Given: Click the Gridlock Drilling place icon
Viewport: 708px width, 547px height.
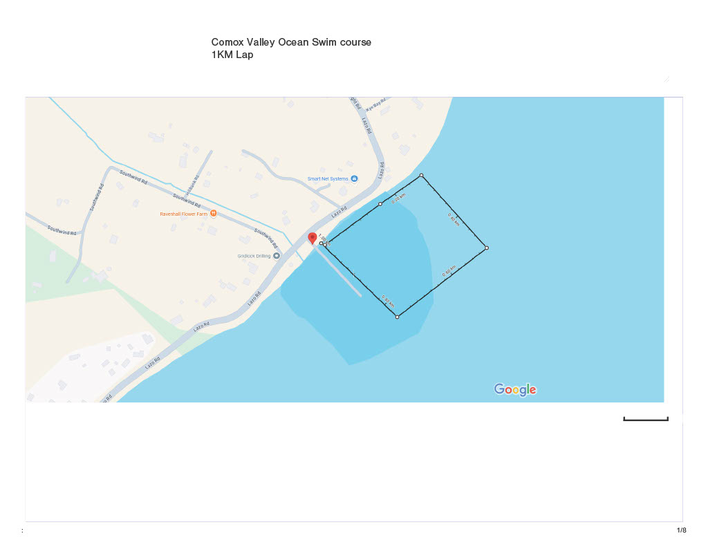Looking at the screenshot, I should [277, 256].
